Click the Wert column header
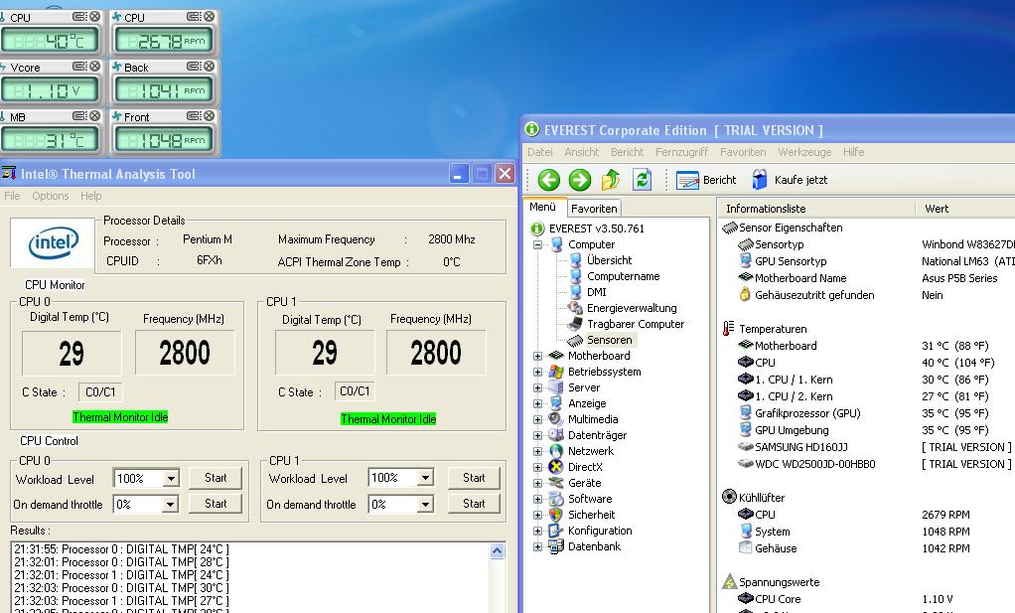This screenshot has width=1015, height=613. [x=964, y=209]
